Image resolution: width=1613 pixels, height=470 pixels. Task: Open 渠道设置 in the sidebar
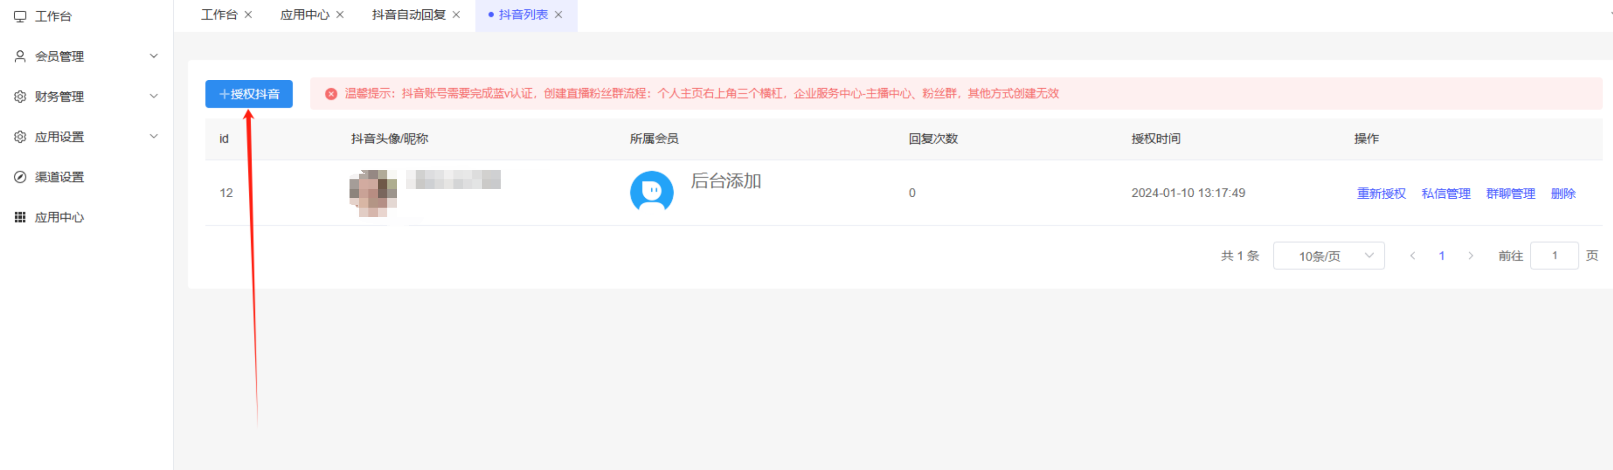pyautogui.click(x=60, y=177)
